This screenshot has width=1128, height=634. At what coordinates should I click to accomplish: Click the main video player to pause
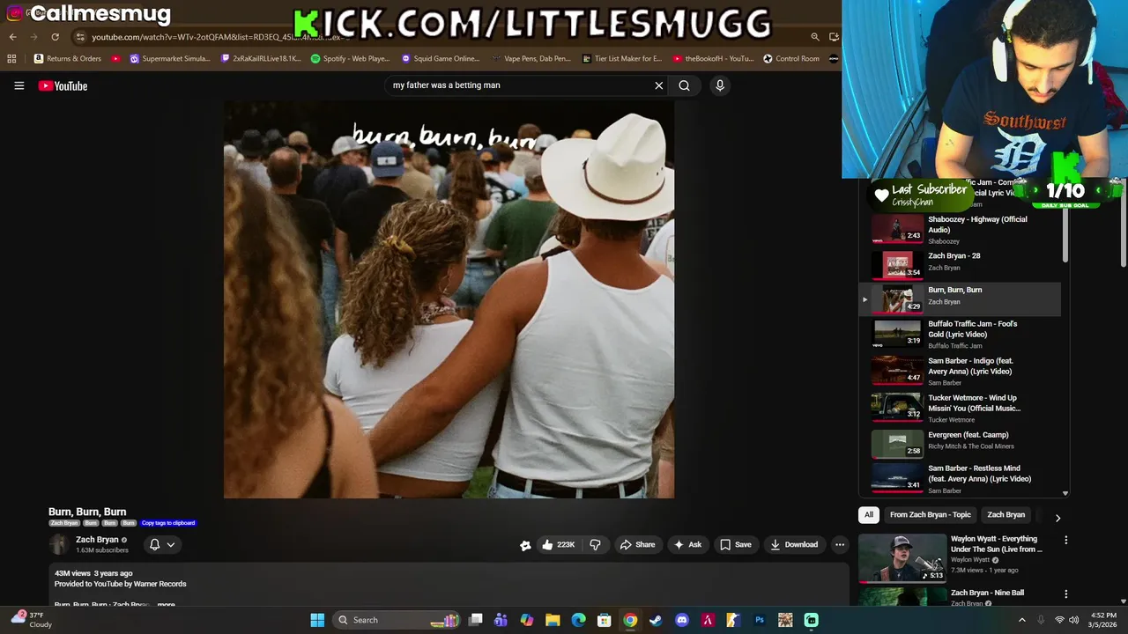(449, 299)
